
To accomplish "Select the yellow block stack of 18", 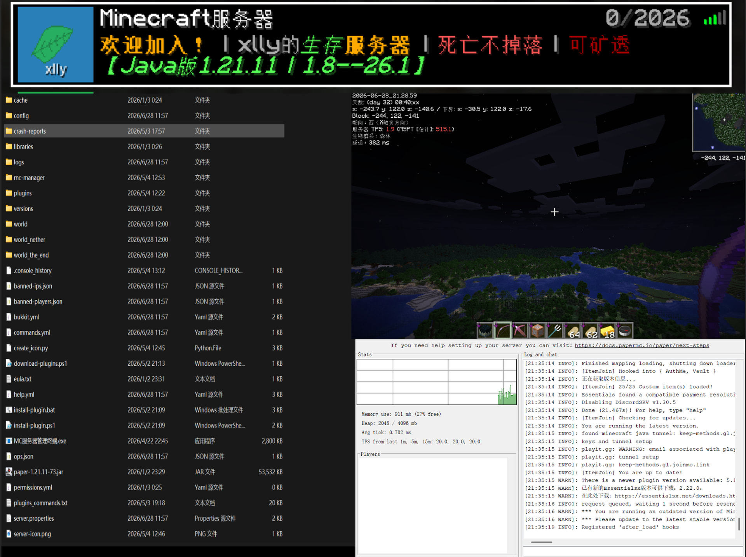I will pos(607,331).
